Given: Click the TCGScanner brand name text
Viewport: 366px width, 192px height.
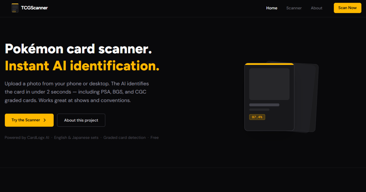Looking at the screenshot, I should [x=34, y=8].
